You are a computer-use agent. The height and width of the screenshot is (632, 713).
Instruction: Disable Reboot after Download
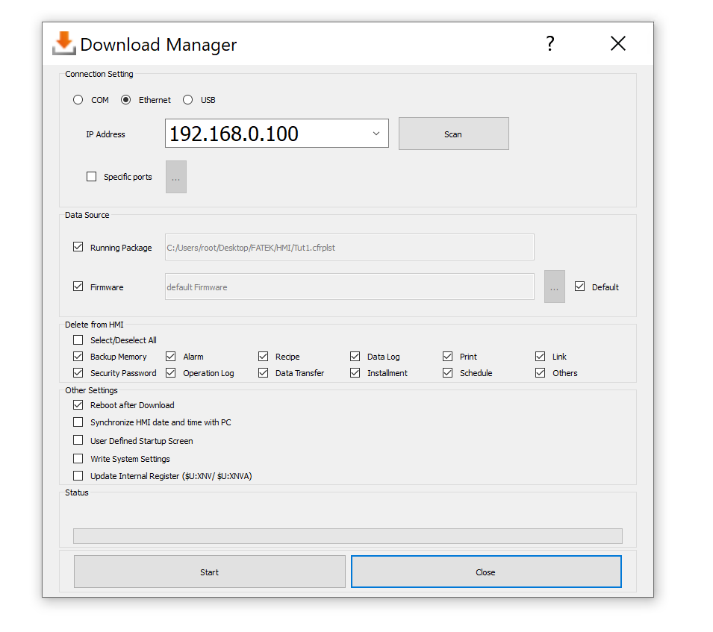(78, 405)
